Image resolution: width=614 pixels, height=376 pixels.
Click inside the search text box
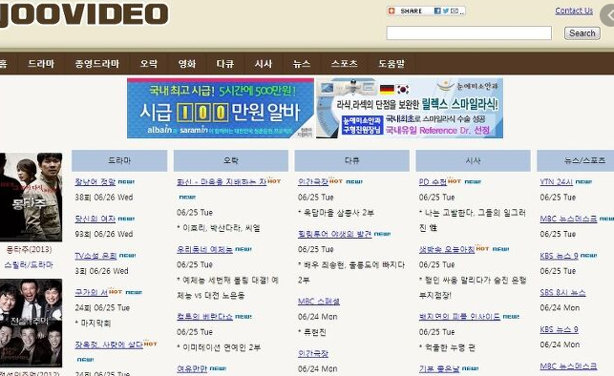469,32
